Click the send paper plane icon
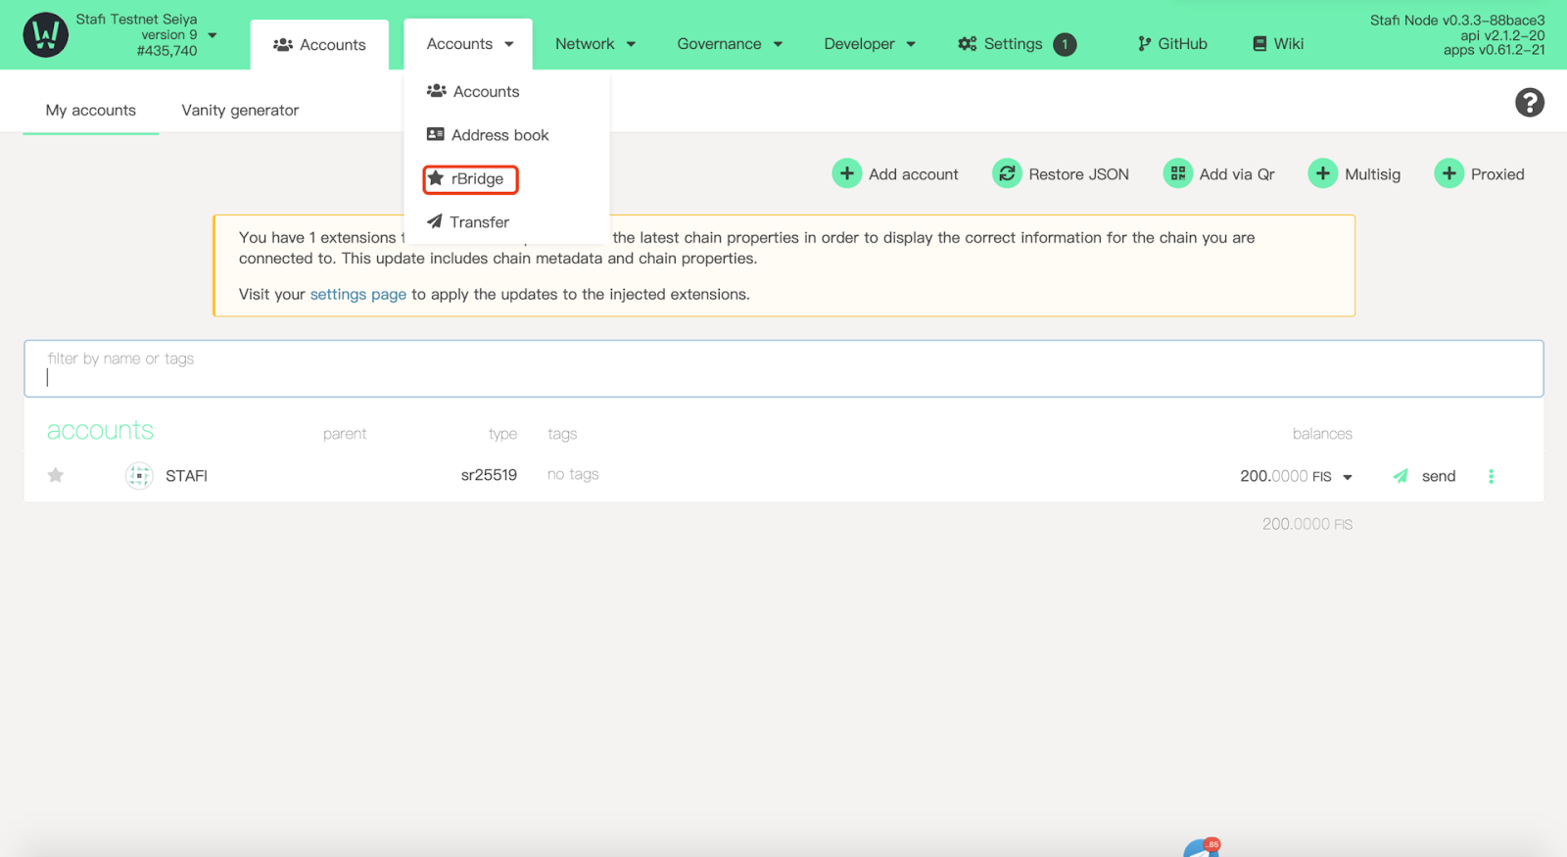 tap(1401, 476)
